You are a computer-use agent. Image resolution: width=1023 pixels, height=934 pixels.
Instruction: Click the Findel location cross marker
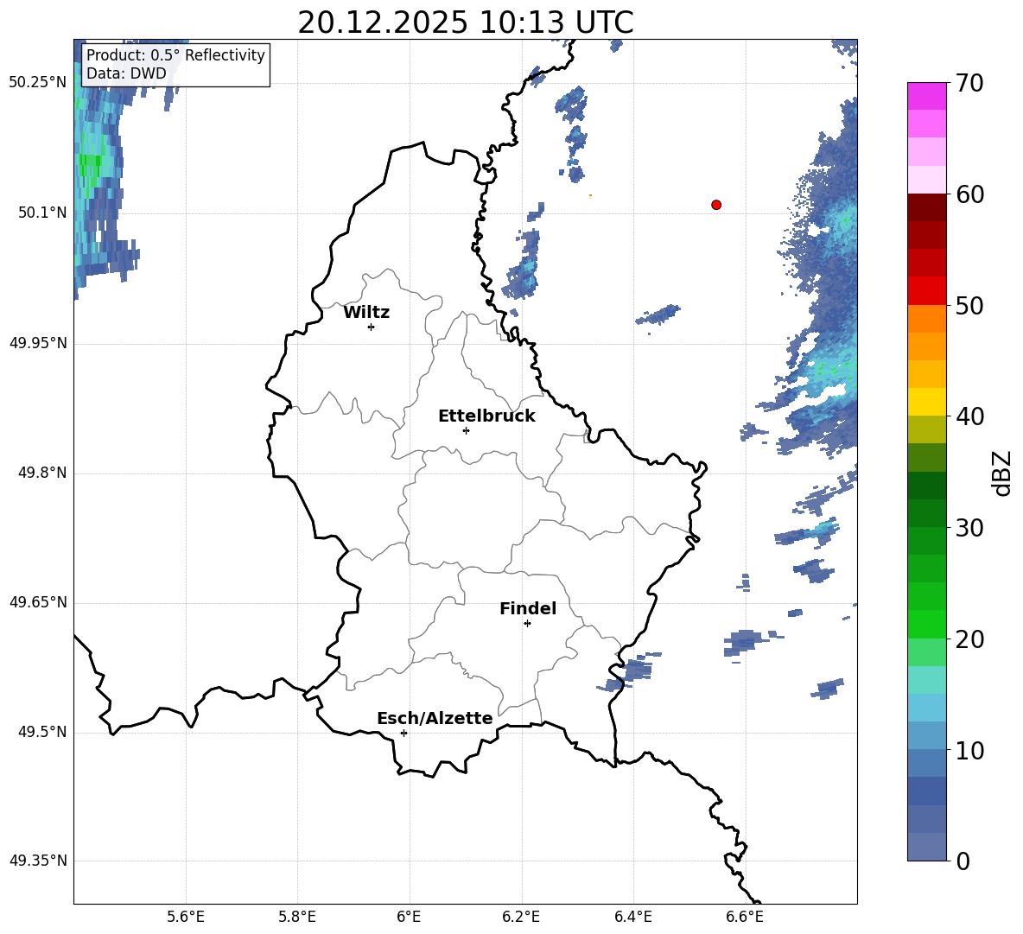527,624
